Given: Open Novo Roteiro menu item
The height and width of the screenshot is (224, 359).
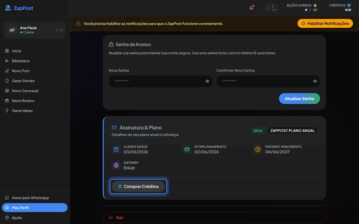Looking at the screenshot, I should click(35, 101).
